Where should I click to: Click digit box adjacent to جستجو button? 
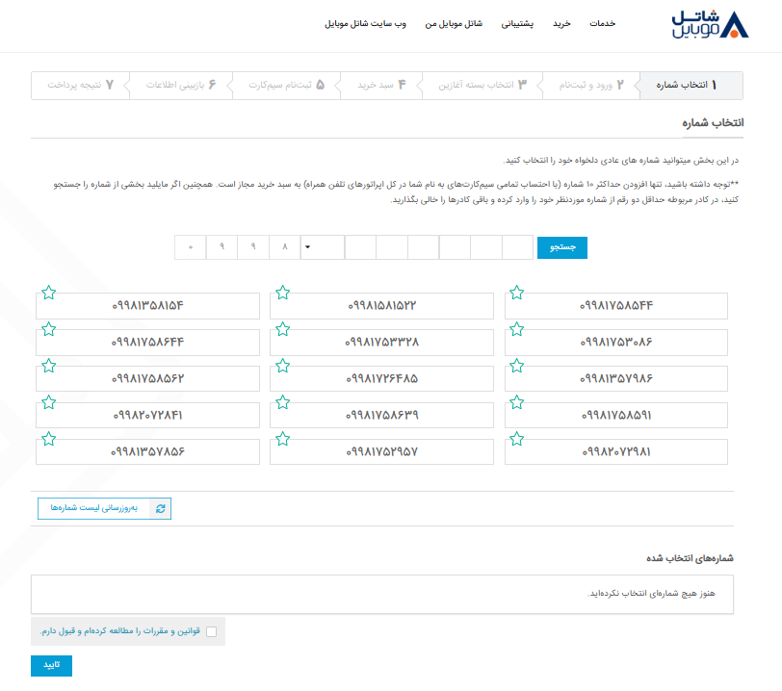(518, 247)
